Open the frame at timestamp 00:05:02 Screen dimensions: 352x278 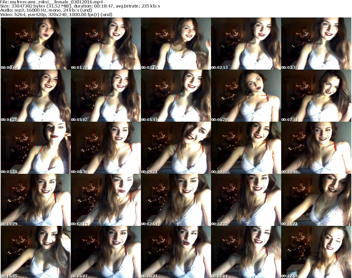(x=106, y=96)
